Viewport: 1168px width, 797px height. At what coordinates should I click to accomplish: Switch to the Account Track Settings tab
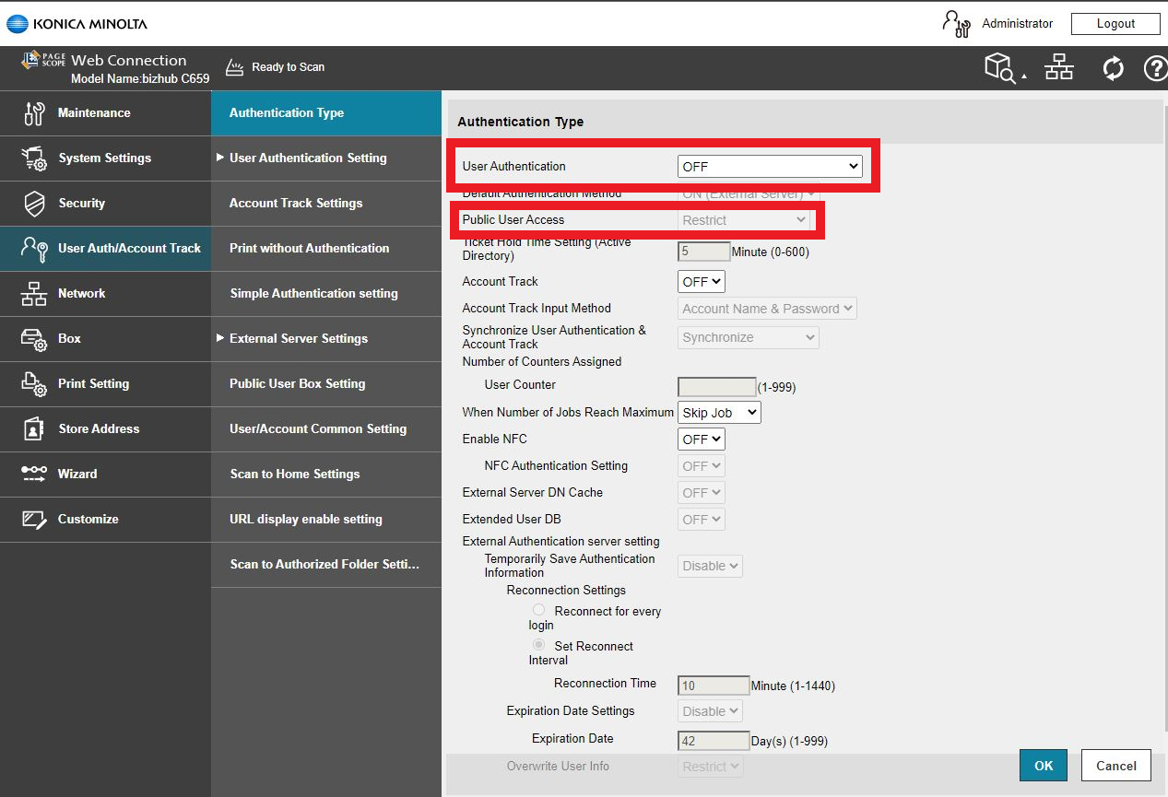click(297, 203)
